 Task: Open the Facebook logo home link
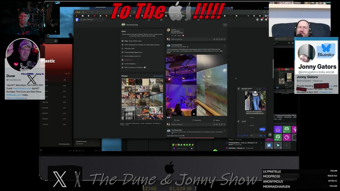tap(77, 20)
